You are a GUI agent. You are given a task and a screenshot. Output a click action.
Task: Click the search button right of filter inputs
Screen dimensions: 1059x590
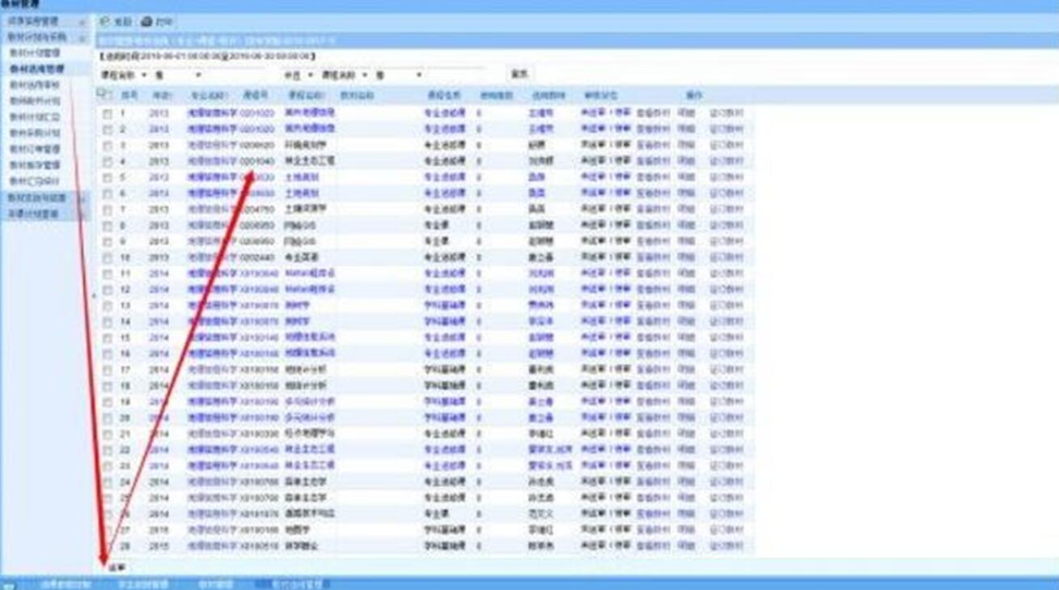coord(519,74)
